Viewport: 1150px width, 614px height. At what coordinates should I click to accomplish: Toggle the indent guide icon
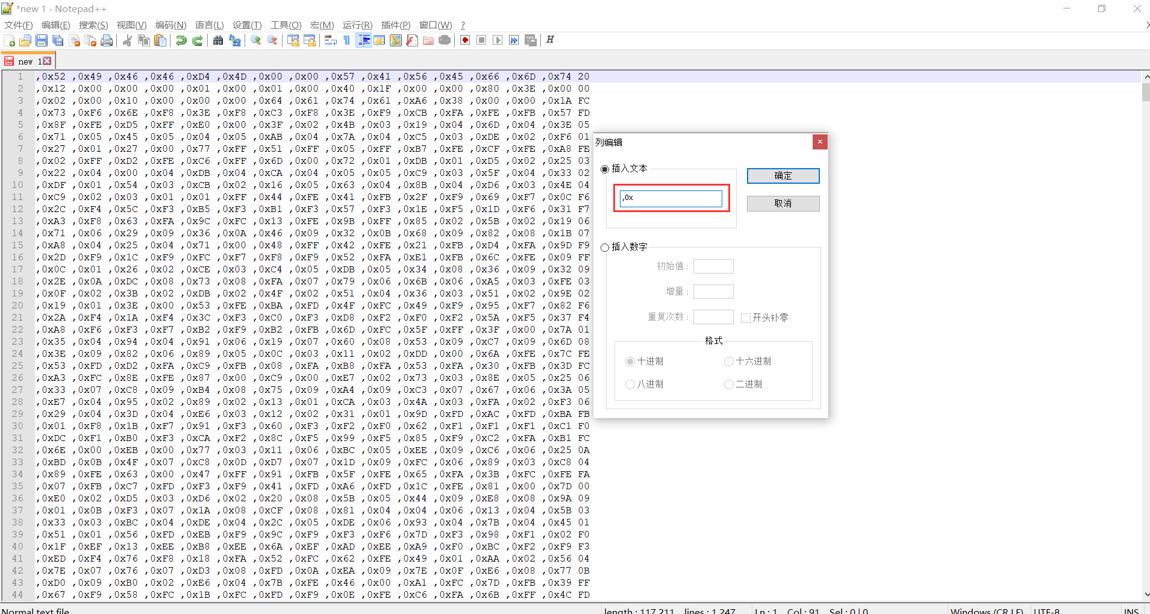coord(363,40)
